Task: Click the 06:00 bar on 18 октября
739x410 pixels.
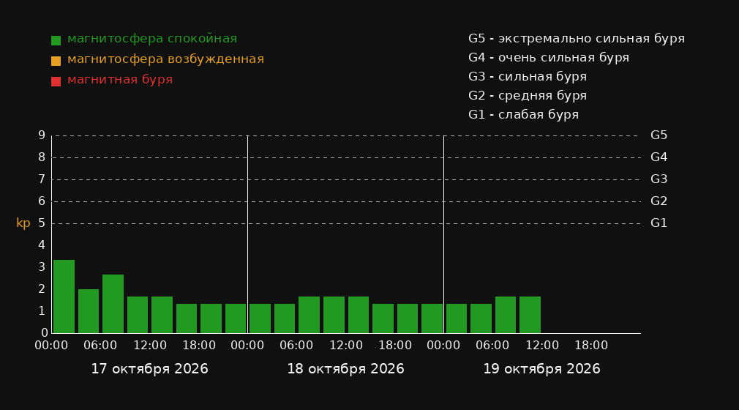Action: (x=310, y=315)
